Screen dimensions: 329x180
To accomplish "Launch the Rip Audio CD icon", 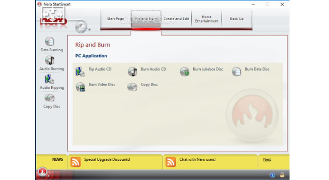I will (80, 71).
